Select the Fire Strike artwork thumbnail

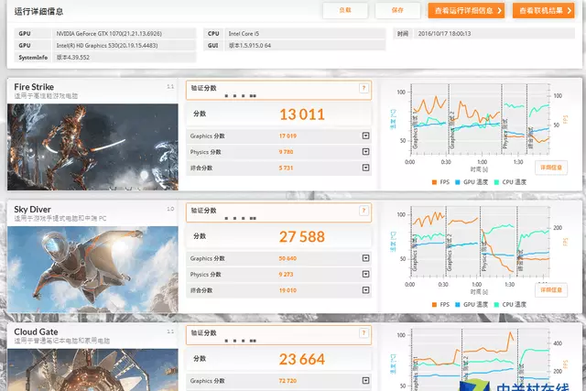(92, 147)
